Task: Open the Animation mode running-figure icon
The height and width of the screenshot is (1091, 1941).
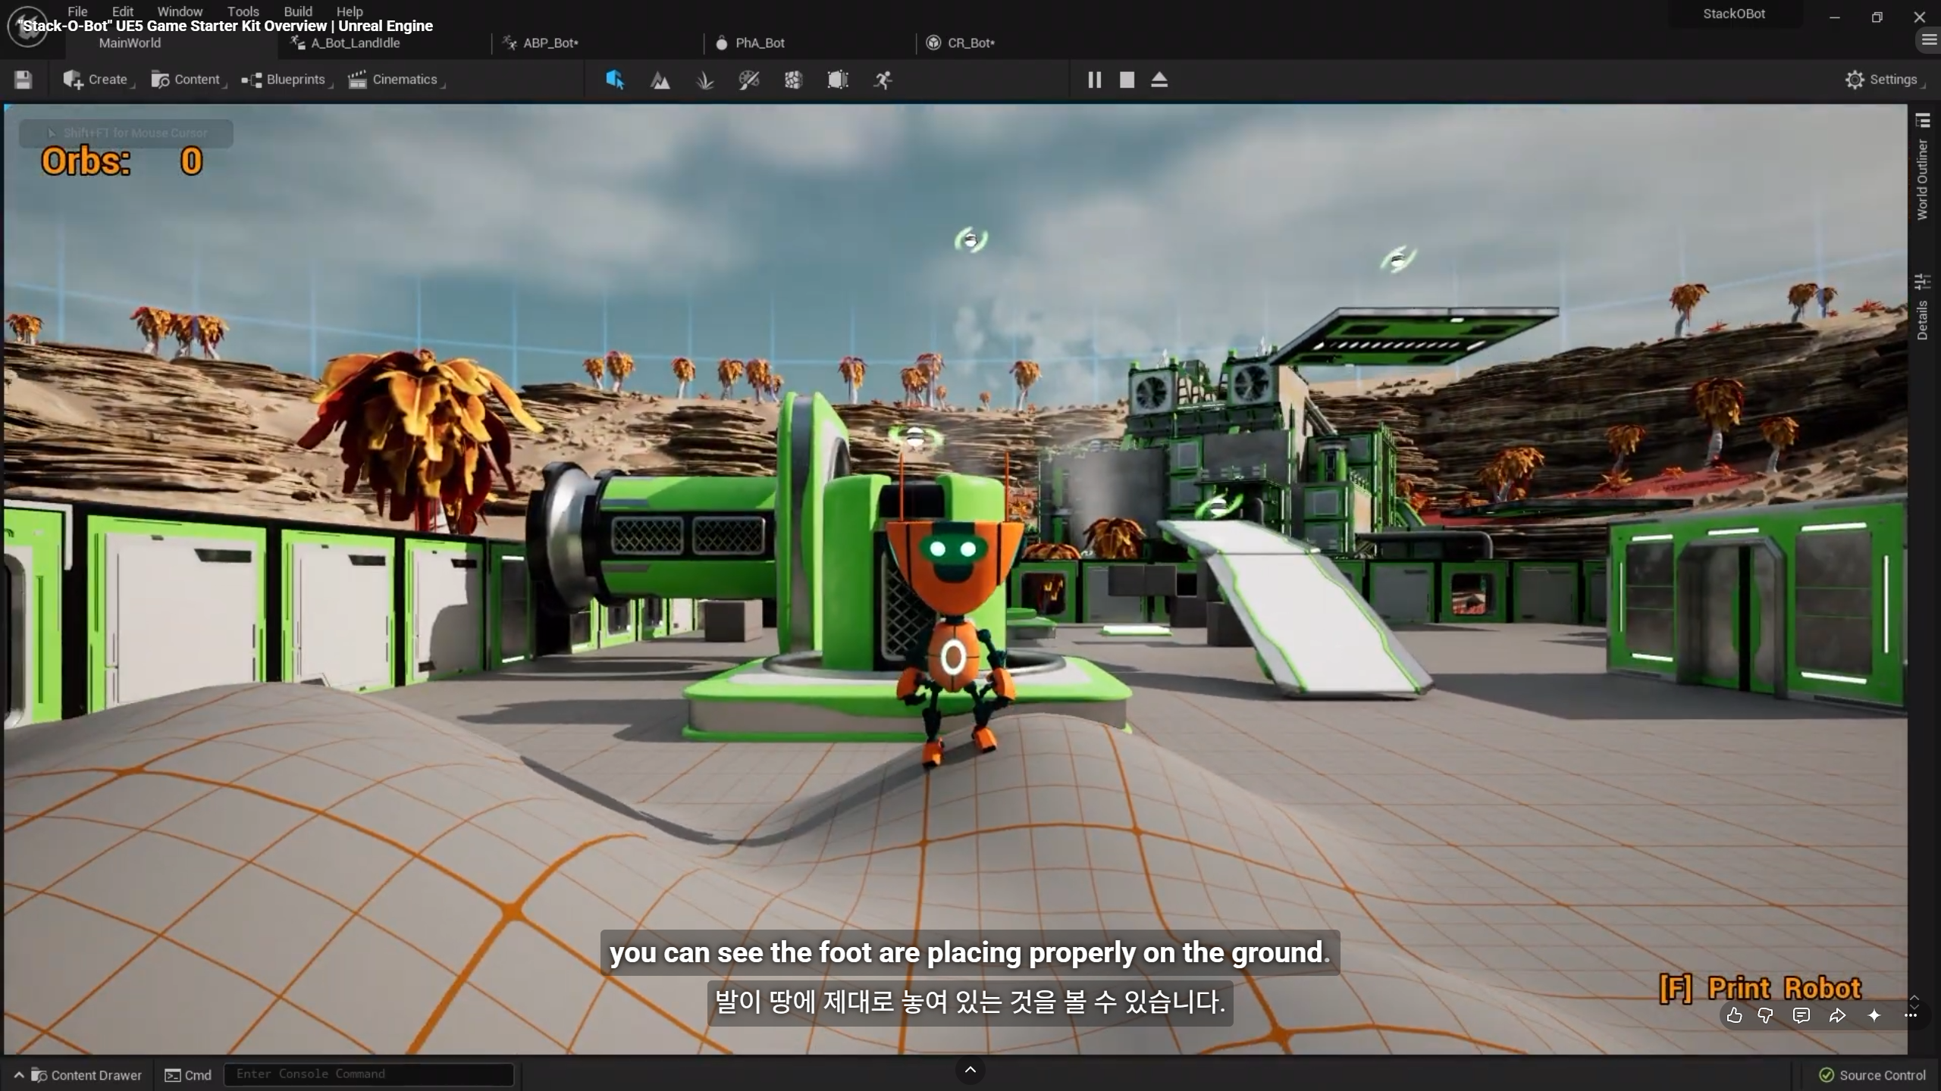Action: coord(883,80)
